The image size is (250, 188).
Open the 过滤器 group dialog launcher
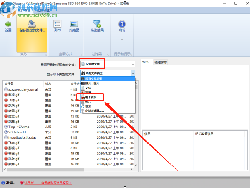(x=108, y=54)
